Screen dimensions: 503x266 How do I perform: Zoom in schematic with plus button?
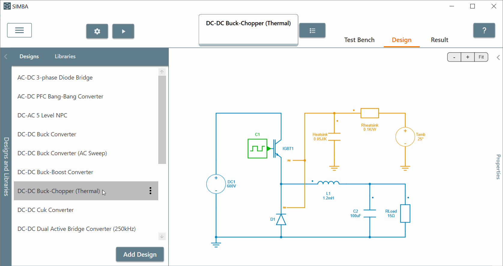[x=468, y=57]
